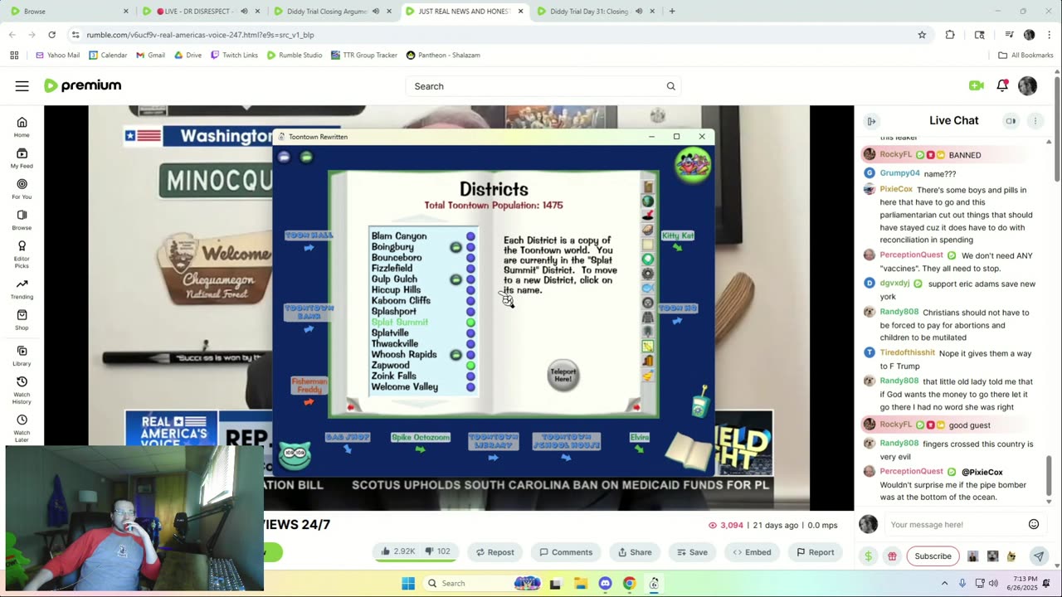
Task: Pop out the Live Chat window
Action: (x=1011, y=121)
